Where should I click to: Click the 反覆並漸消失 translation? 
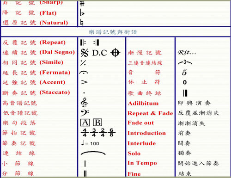coord(198,113)
